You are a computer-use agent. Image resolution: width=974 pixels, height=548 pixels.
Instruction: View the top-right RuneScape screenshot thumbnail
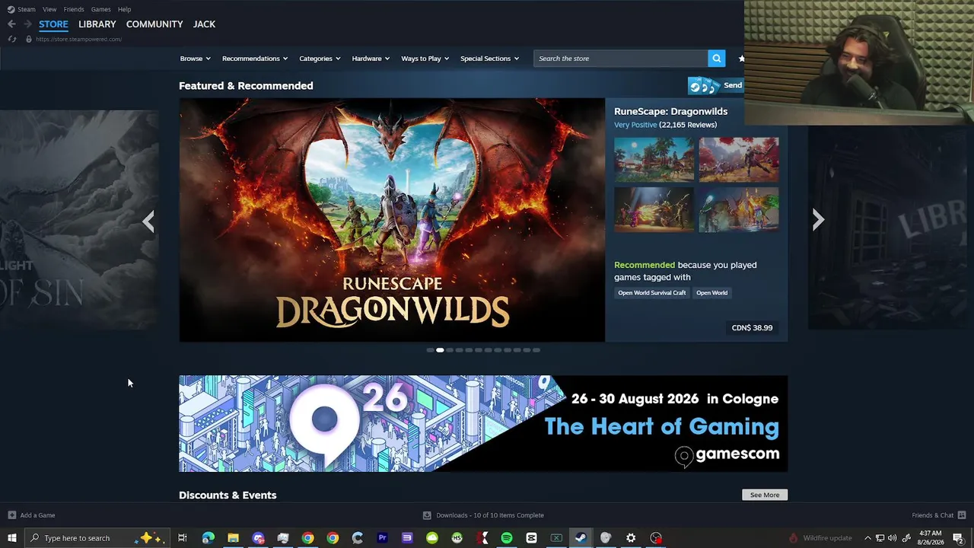739,160
